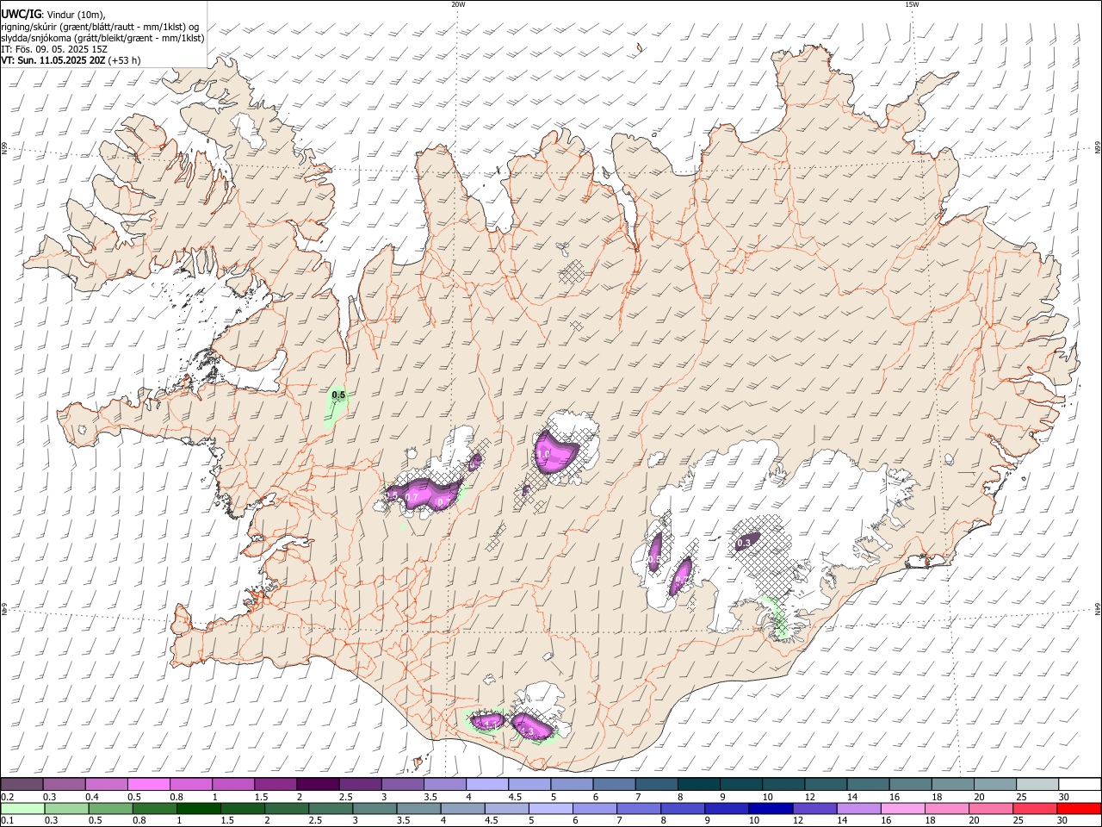Image resolution: width=1102 pixels, height=827 pixels.
Task: Click the bright pink 0.5–0.8 snow legend swatch
Action: [149, 784]
